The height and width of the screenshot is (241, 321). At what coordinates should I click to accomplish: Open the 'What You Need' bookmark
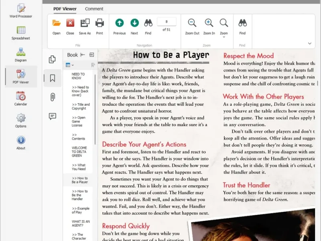tap(79, 167)
